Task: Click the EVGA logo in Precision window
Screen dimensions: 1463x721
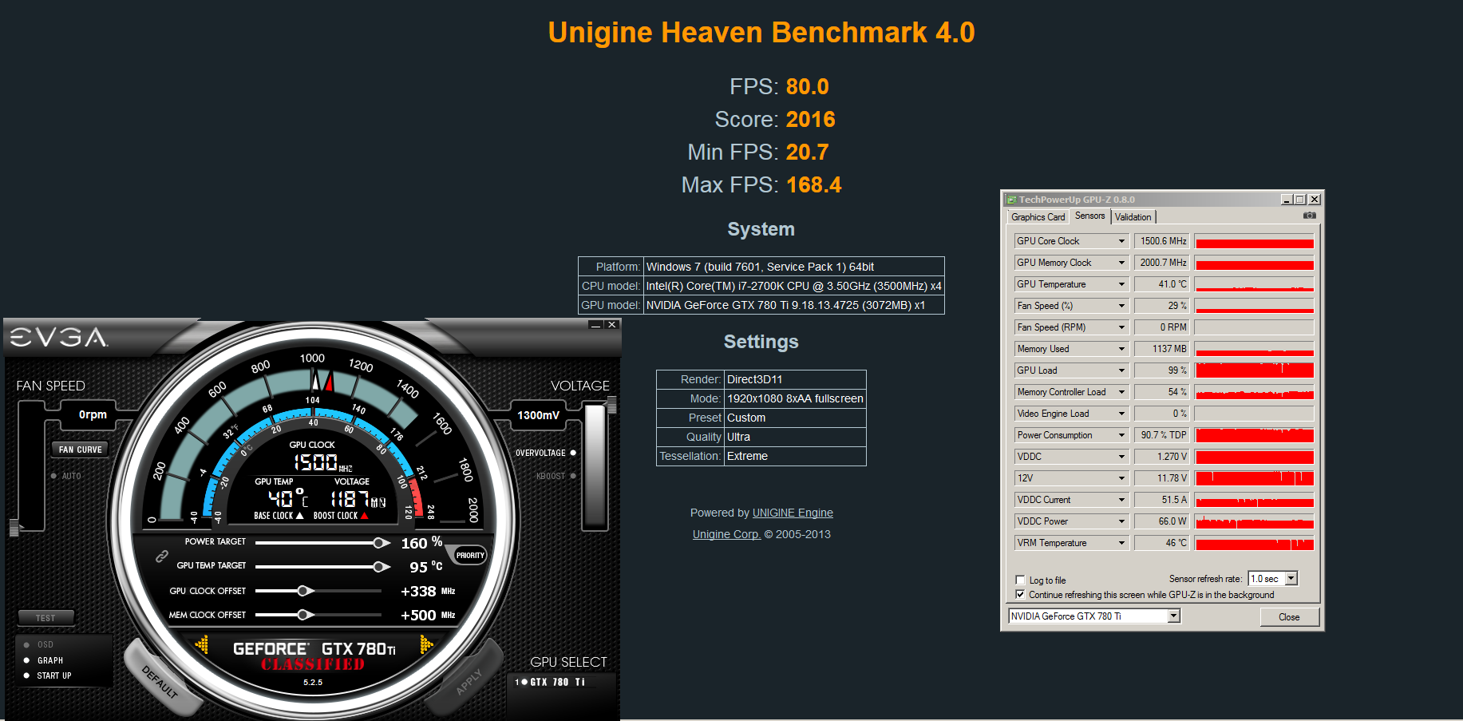Action: (59, 338)
